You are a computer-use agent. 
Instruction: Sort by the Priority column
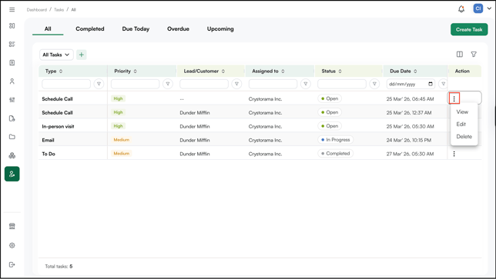click(x=135, y=71)
